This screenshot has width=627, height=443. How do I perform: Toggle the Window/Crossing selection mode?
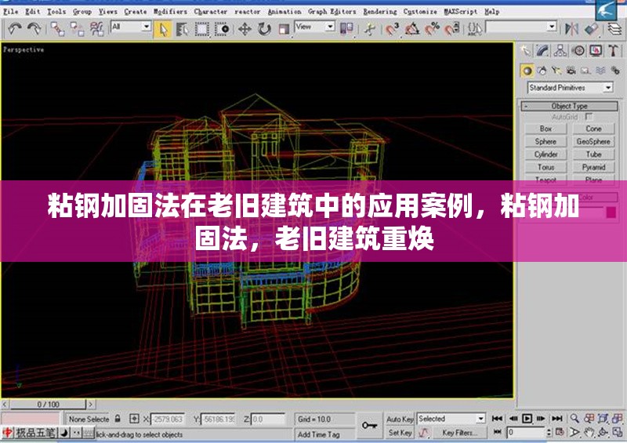[x=222, y=29]
